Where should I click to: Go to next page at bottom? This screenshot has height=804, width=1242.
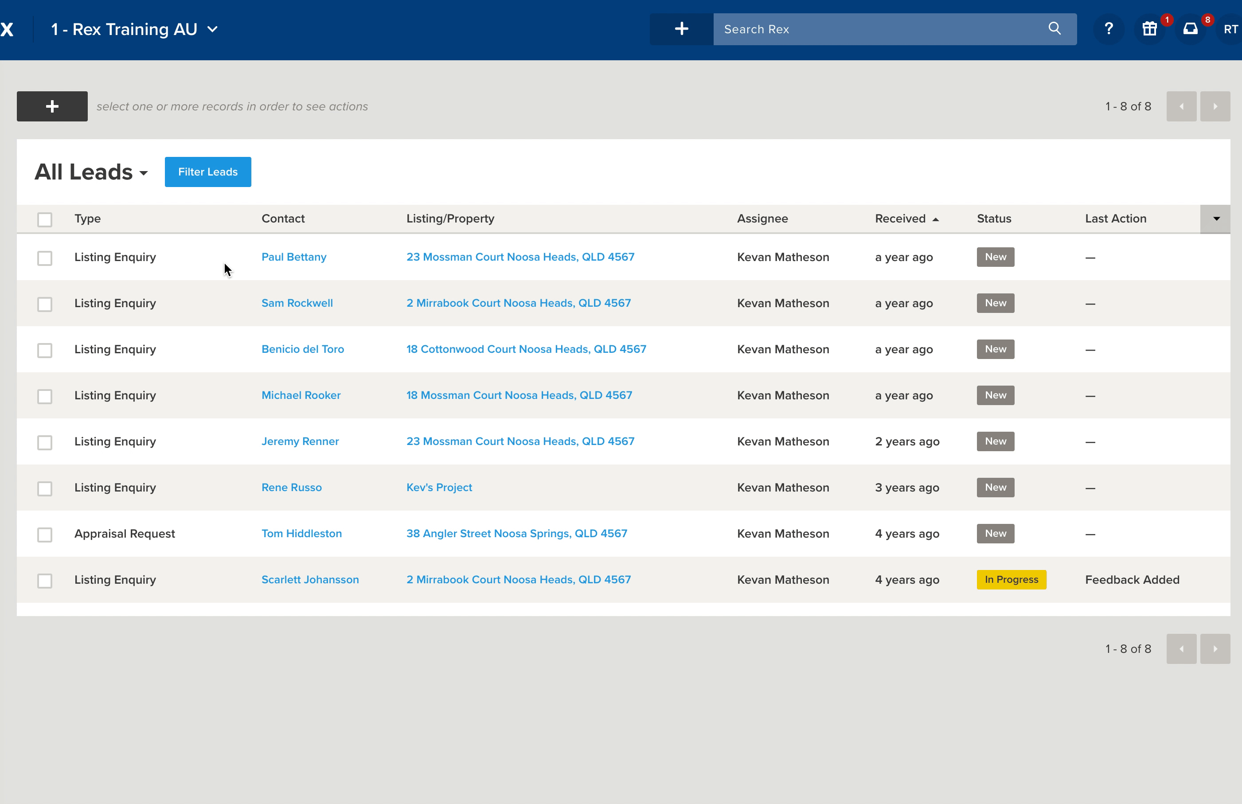tap(1215, 648)
